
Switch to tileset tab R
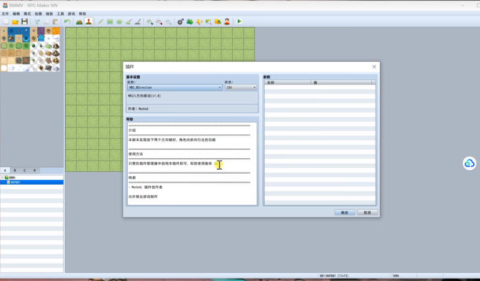click(34, 170)
